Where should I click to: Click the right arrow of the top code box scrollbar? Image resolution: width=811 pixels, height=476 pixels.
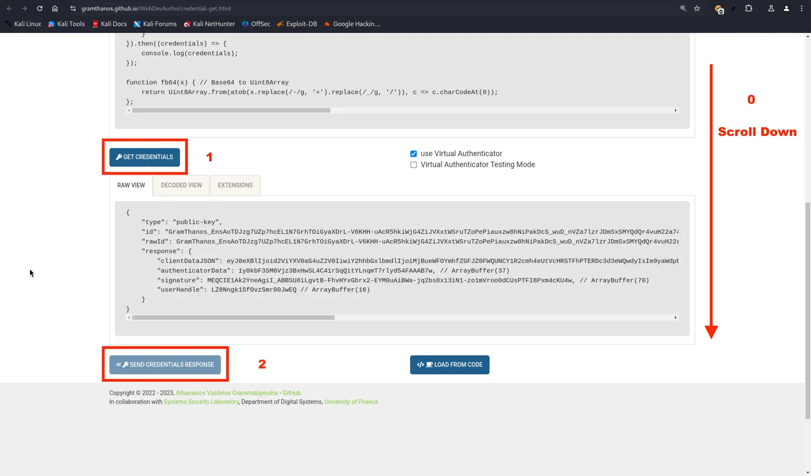pyautogui.click(x=676, y=110)
